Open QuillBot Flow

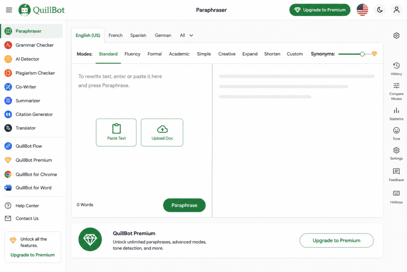(31, 146)
